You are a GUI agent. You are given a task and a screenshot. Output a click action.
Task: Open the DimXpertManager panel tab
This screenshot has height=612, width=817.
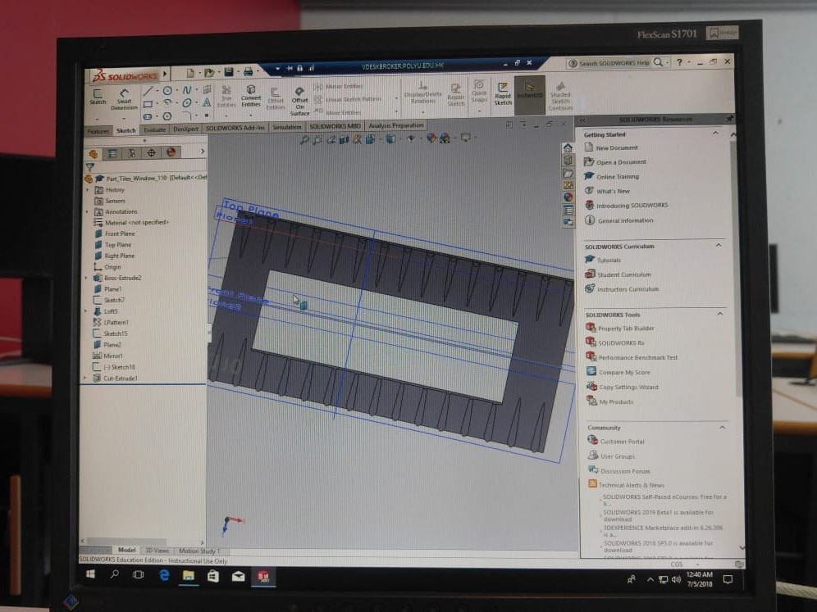[x=151, y=152]
